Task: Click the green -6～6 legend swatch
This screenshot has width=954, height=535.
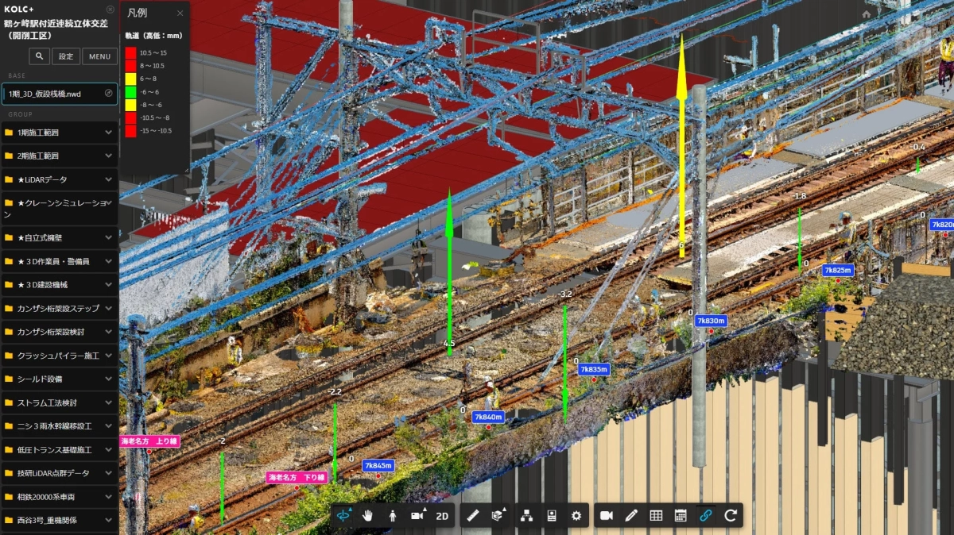Action: pos(130,92)
